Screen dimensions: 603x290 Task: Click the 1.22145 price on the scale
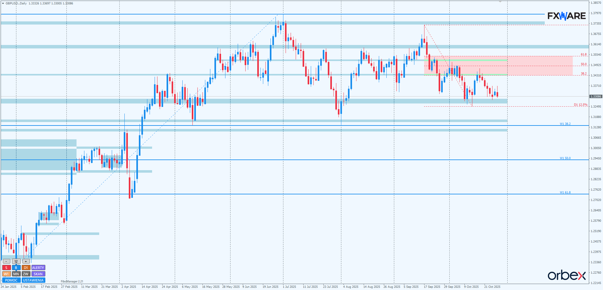click(x=596, y=283)
